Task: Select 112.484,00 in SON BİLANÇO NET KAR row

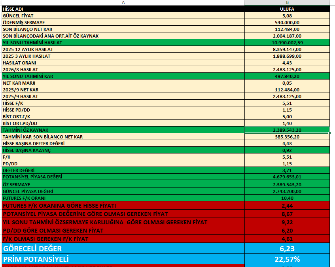Action: [x=287, y=29]
